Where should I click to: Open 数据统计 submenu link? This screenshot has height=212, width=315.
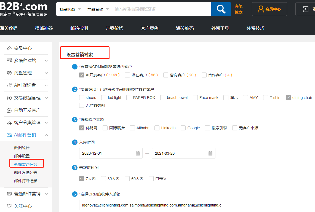[x=22, y=148]
